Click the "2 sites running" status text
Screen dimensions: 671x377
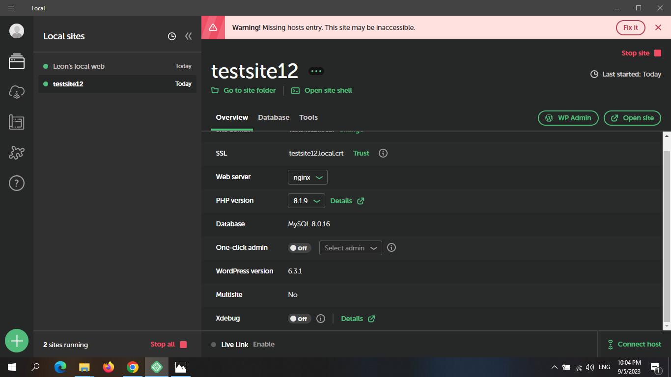[65, 345]
